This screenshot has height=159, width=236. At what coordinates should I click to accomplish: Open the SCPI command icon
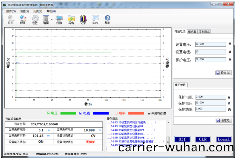click(95, 19)
